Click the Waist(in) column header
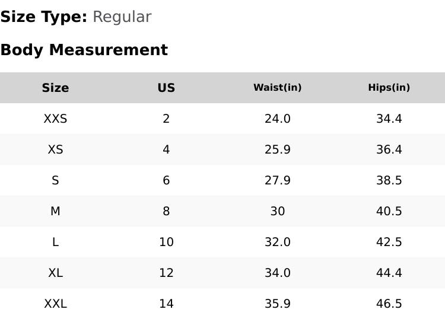Viewport: 445px width, 319px height. pos(277,88)
